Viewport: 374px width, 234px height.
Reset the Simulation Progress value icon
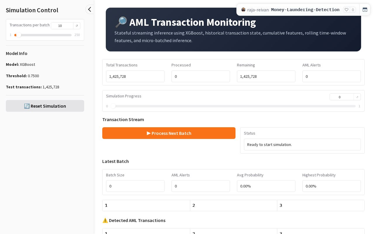point(357,97)
